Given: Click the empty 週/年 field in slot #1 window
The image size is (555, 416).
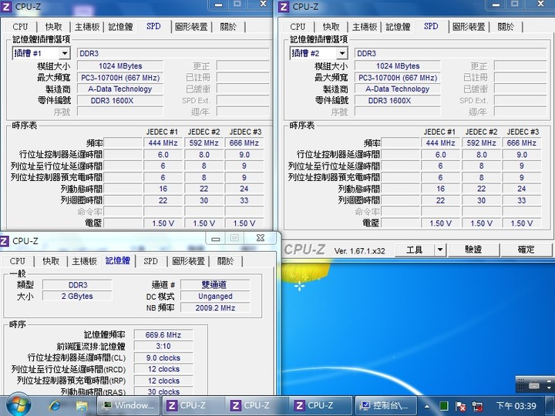Looking at the screenshot, I should coord(244,112).
